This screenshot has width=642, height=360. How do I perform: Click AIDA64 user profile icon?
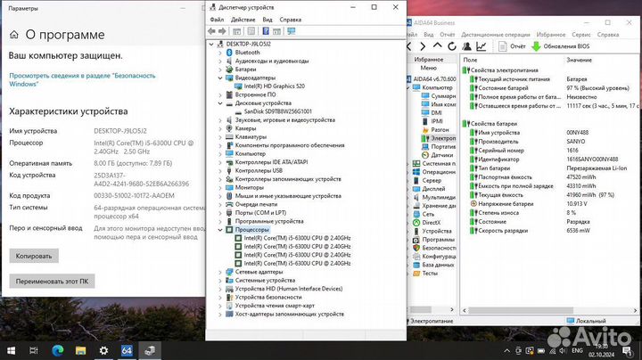pos(466,46)
